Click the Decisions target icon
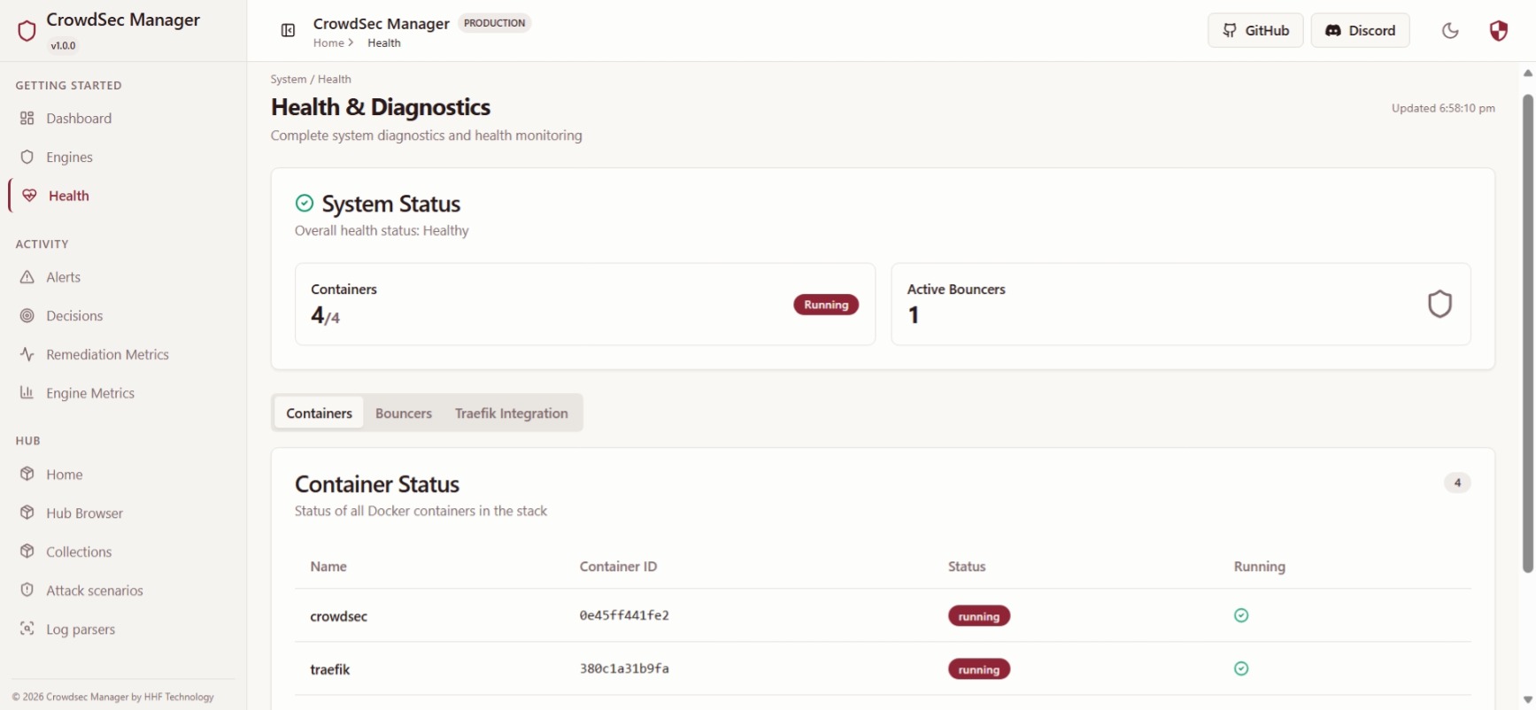The image size is (1536, 710). [27, 316]
